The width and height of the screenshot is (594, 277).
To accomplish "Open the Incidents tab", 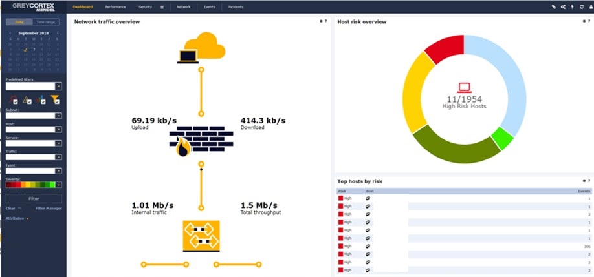I will pyautogui.click(x=237, y=7).
